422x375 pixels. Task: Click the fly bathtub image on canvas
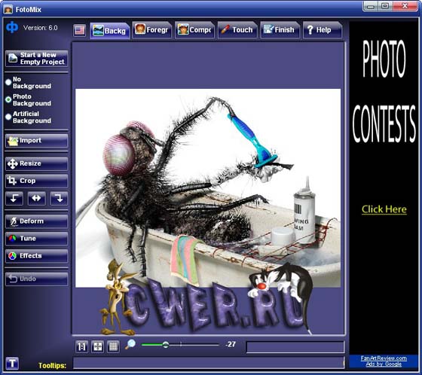pos(208,188)
